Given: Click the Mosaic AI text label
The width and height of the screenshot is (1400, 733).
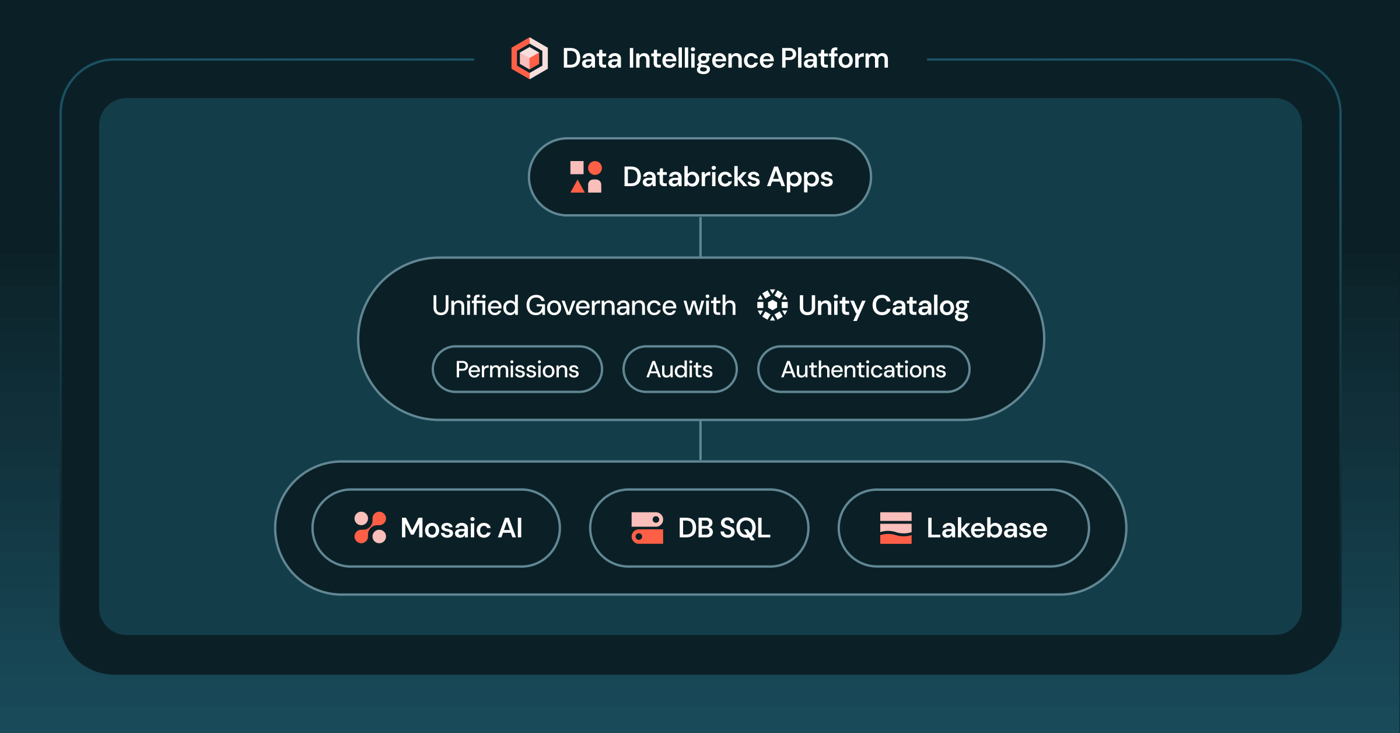Looking at the screenshot, I should (461, 528).
